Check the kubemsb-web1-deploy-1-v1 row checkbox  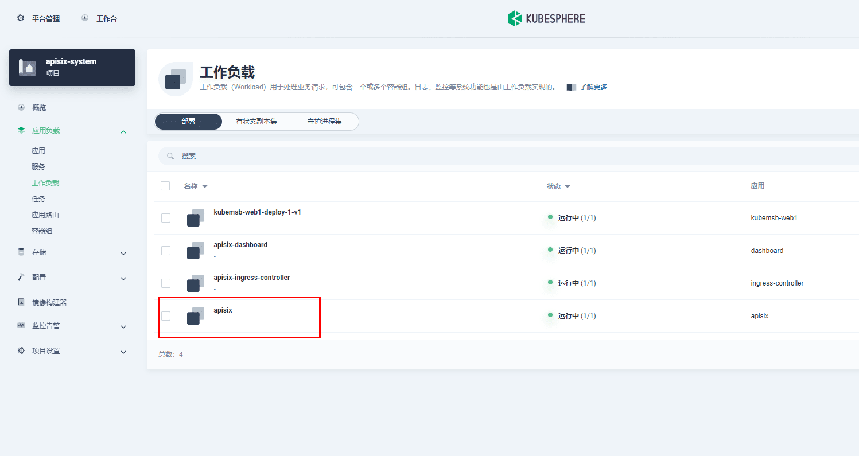166,218
